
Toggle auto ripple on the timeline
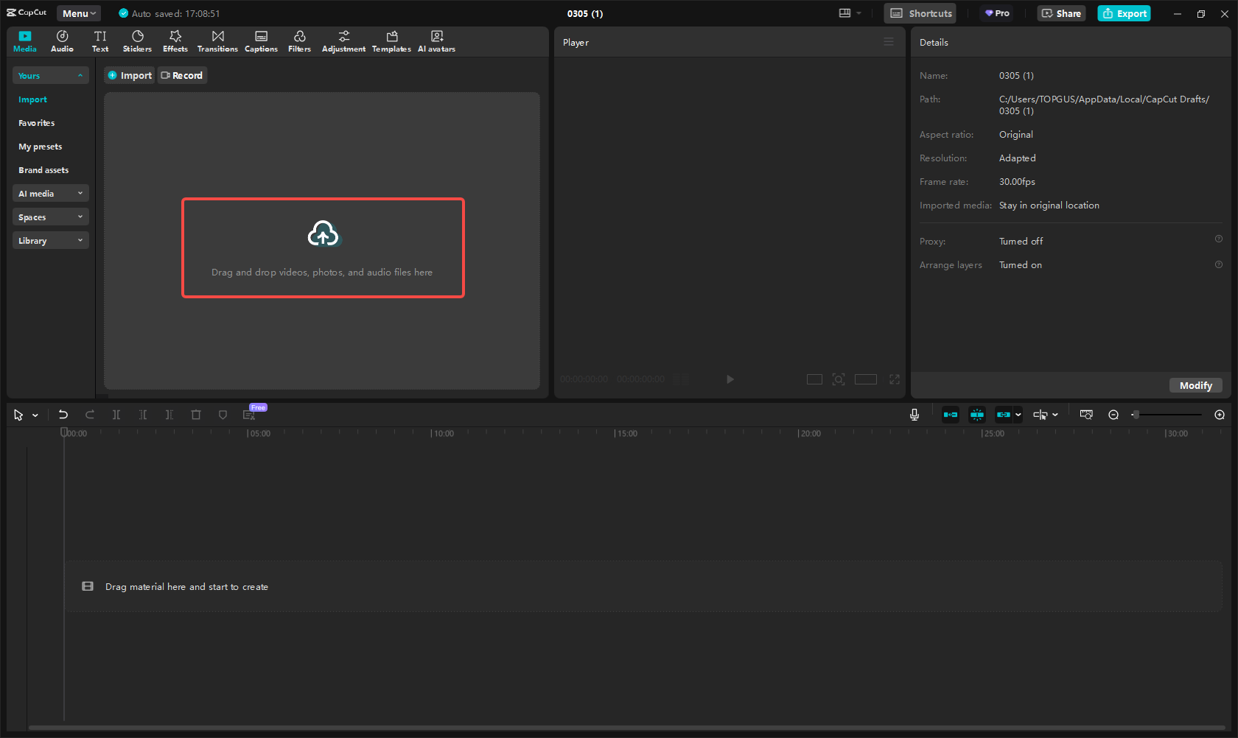(x=951, y=415)
